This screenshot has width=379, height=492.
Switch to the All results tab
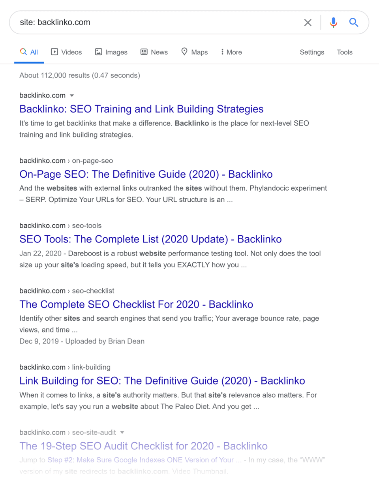tap(29, 52)
